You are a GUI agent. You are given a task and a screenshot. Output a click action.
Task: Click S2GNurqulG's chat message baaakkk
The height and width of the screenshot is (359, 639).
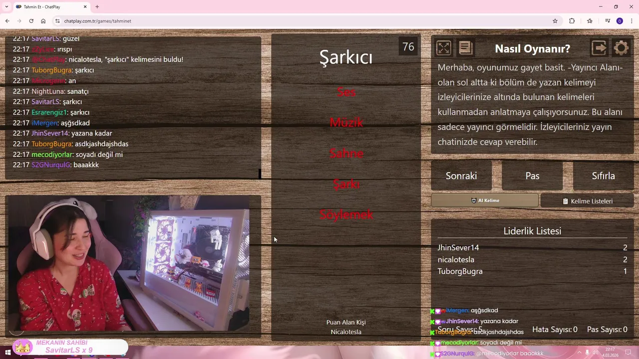[86, 165]
